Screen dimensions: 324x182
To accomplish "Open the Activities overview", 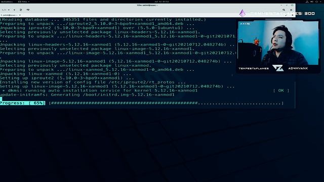I will click(7, 2).
